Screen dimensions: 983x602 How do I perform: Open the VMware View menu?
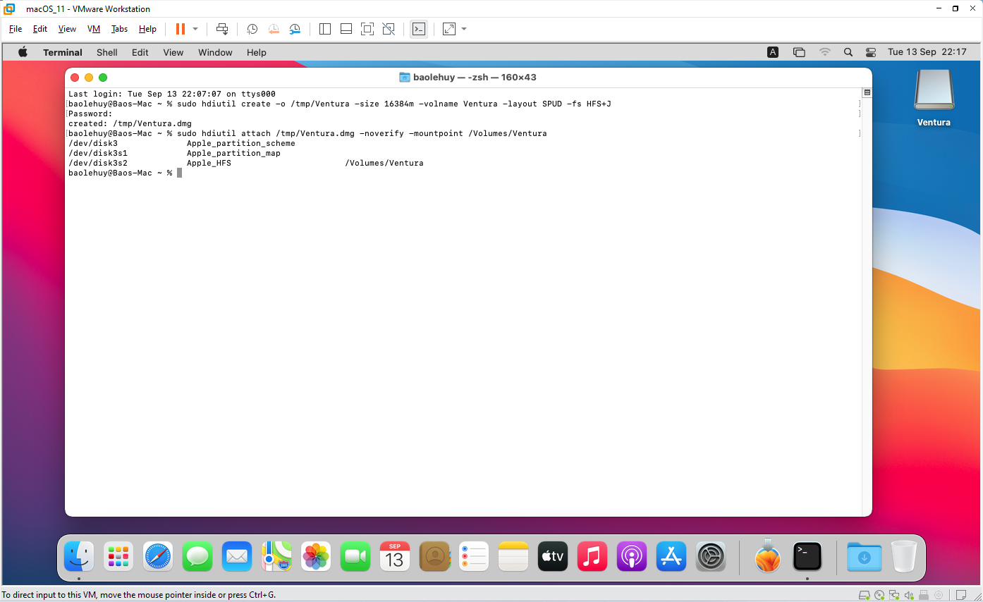pyautogui.click(x=67, y=29)
